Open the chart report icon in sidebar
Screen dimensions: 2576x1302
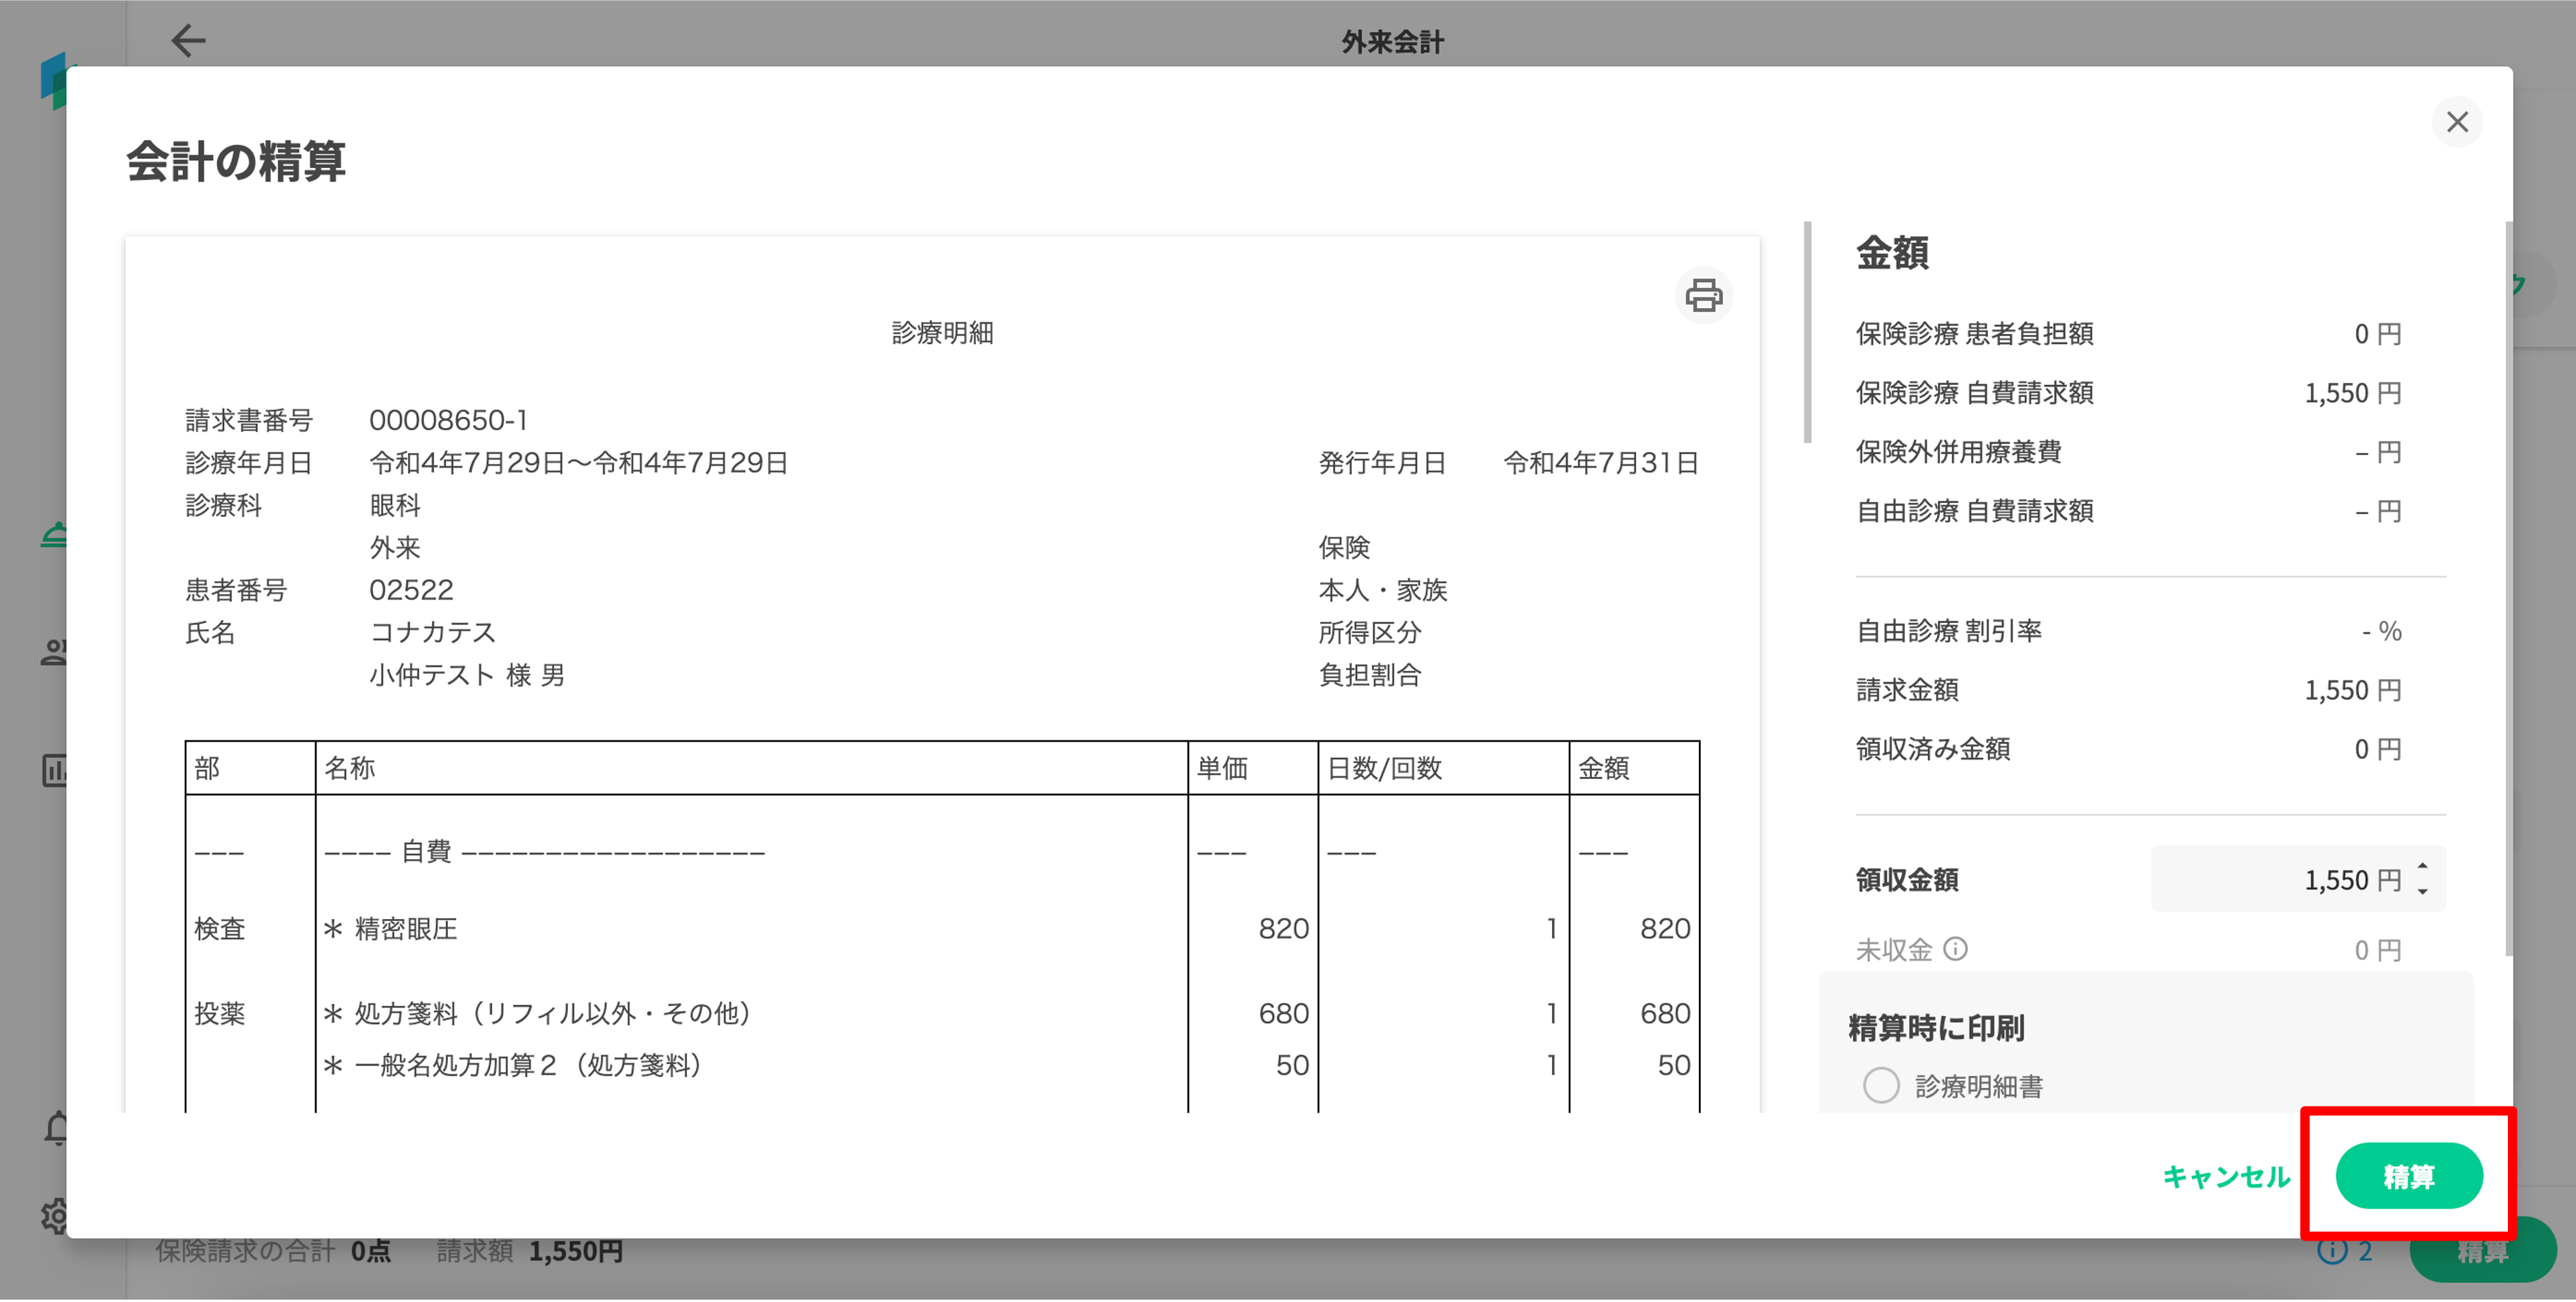(x=54, y=770)
